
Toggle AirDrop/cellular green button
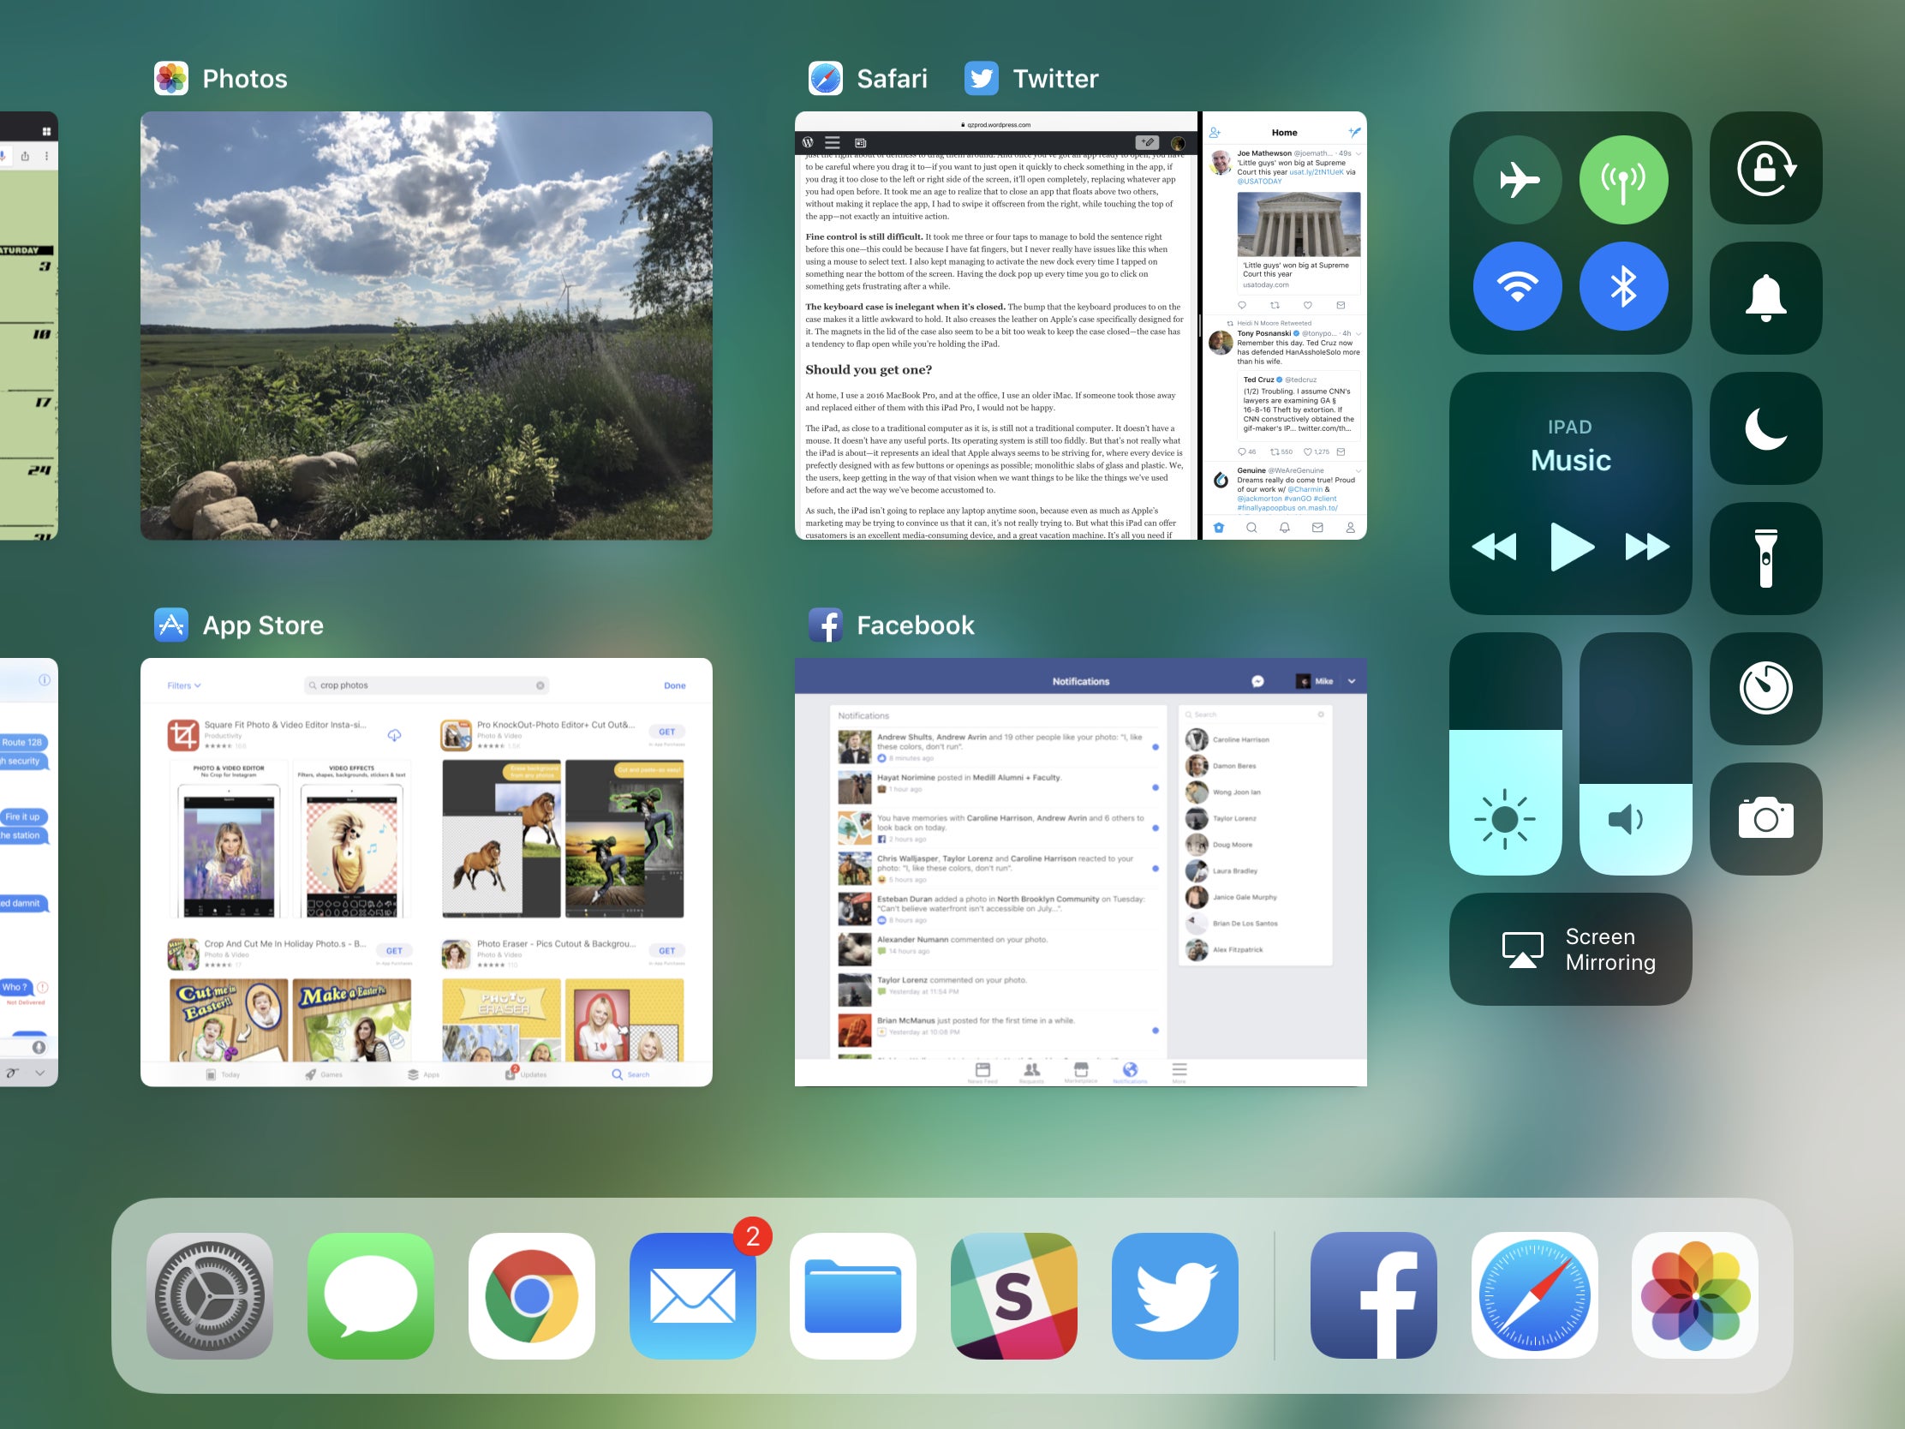pos(1623,180)
